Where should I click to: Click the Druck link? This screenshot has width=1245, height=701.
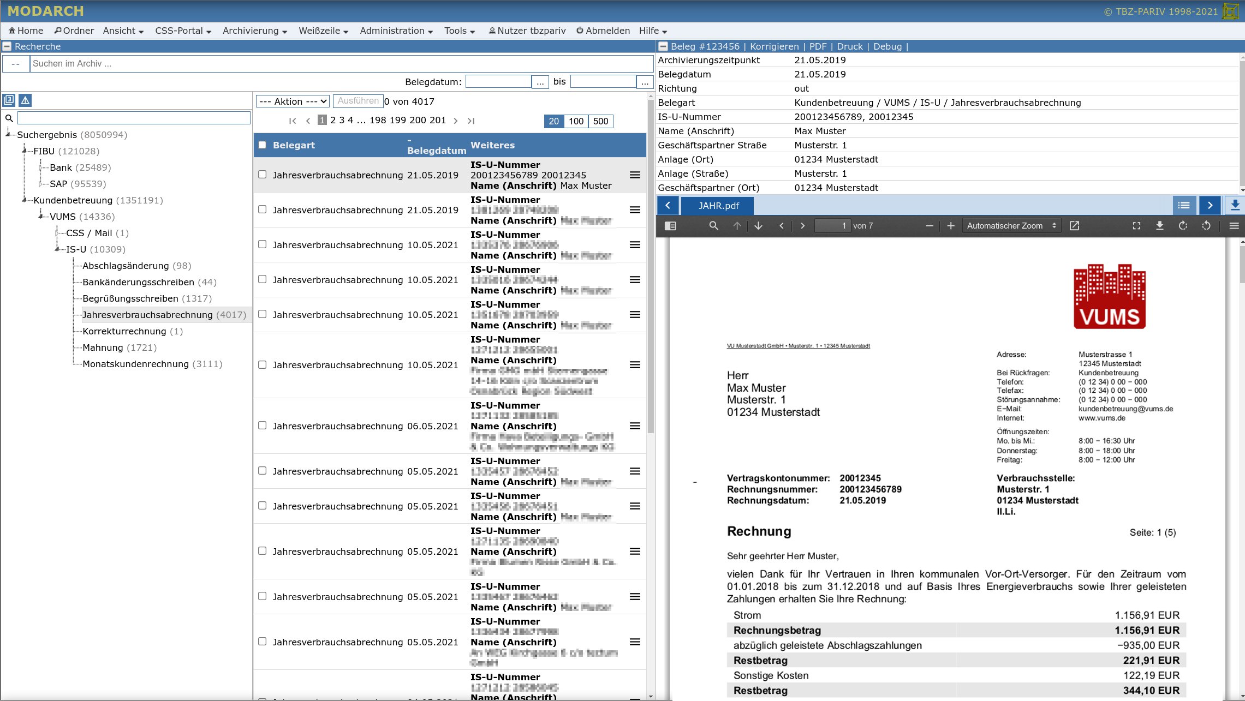tap(850, 47)
